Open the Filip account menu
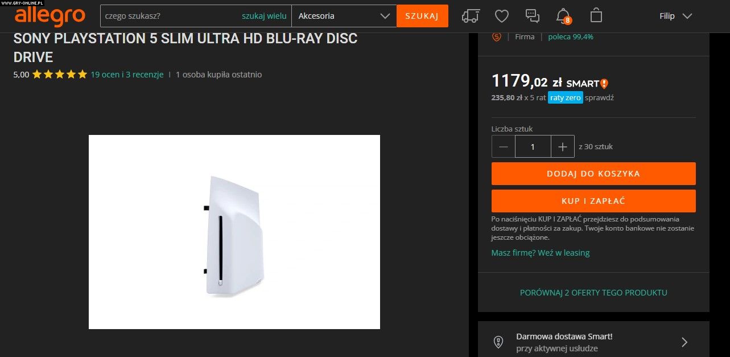730x357 pixels. tap(675, 16)
